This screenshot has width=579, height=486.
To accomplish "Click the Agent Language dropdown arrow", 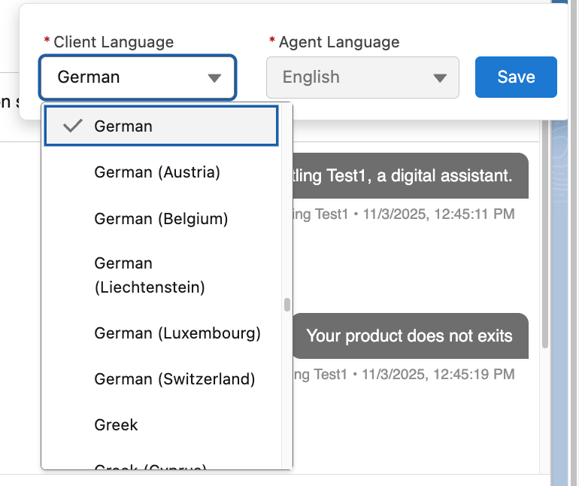I will click(440, 77).
